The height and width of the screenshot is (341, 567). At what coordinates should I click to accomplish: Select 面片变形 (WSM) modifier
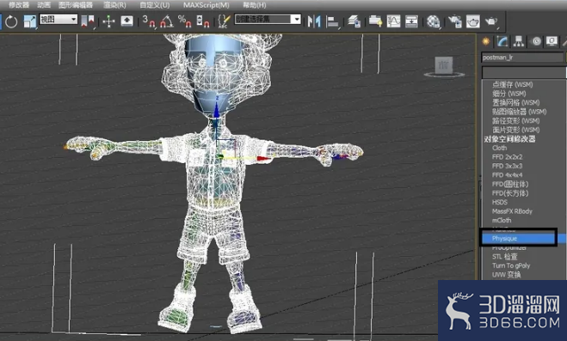click(515, 130)
